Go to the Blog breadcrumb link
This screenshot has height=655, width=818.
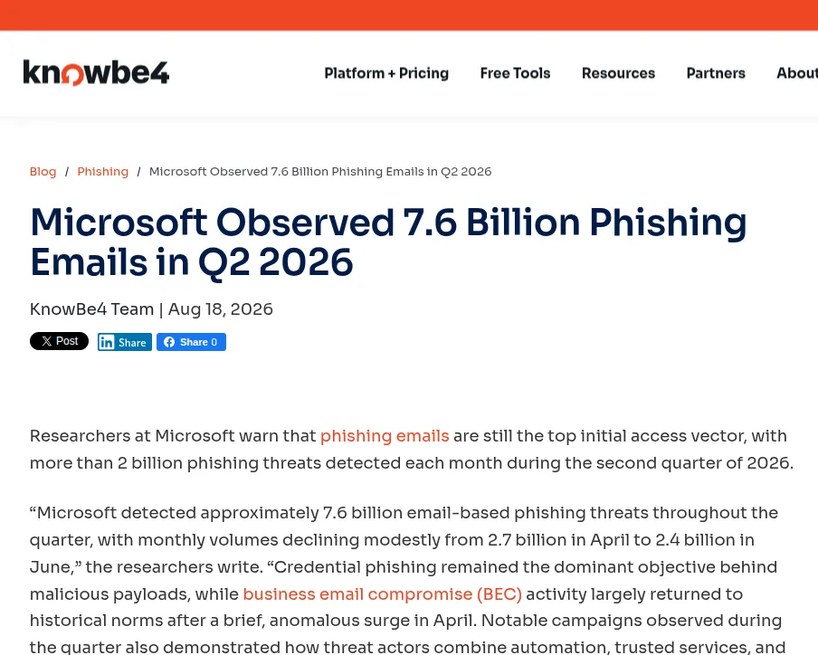(43, 172)
